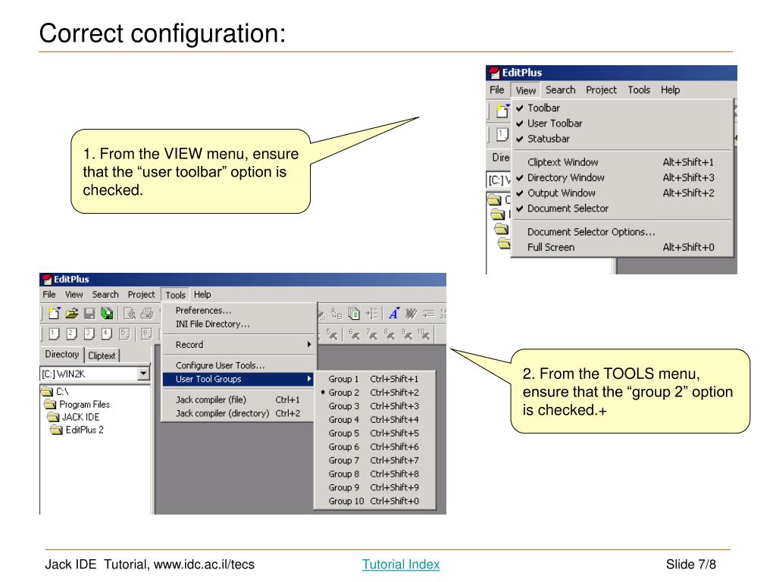Image resolution: width=776 pixels, height=582 pixels.
Task: Choose INI File Directory... entry
Action: 239,324
